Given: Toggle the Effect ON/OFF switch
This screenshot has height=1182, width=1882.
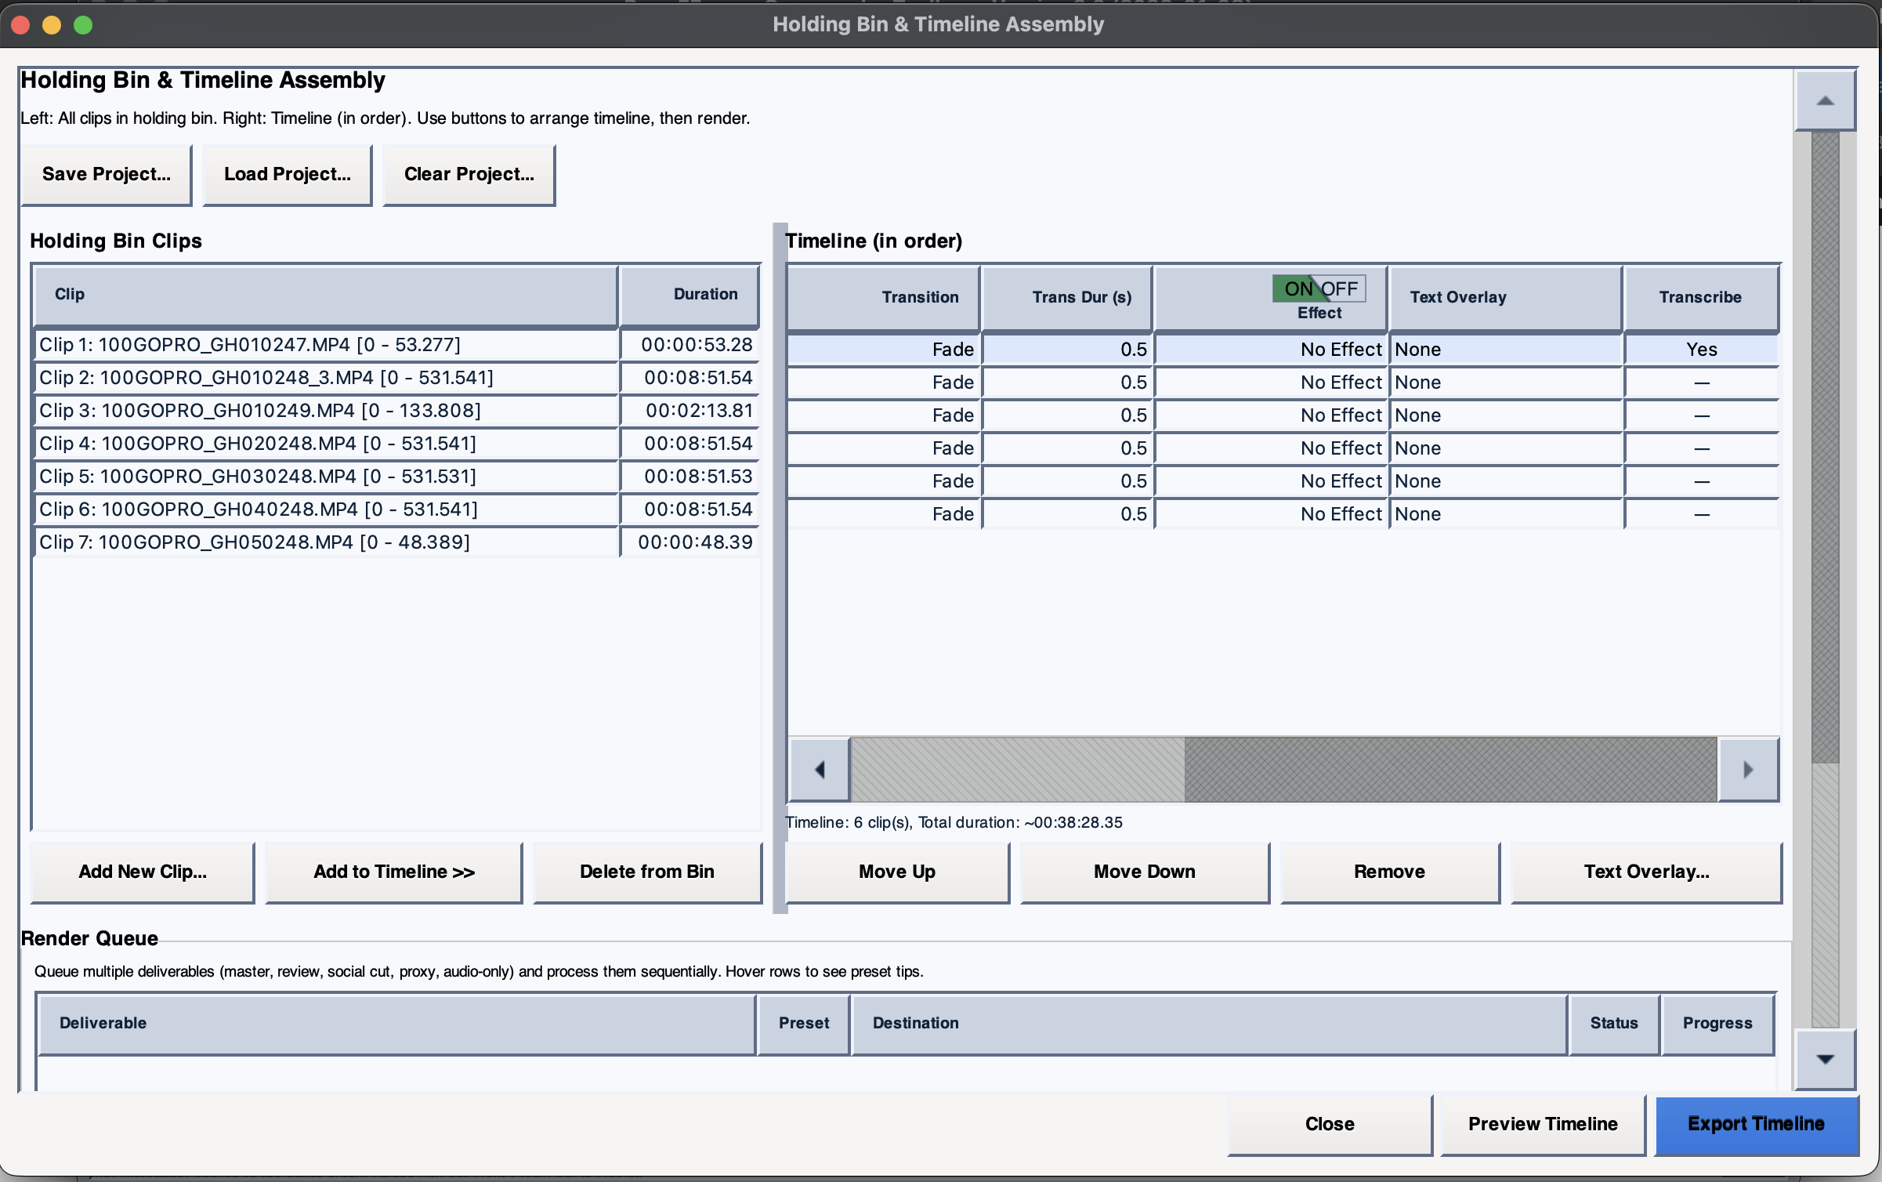Looking at the screenshot, I should pos(1319,288).
